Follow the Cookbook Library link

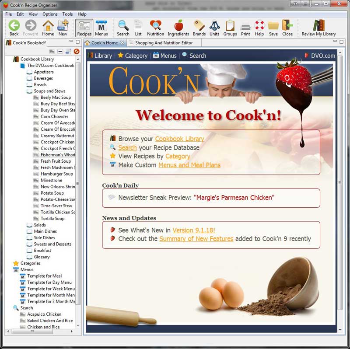(x=180, y=139)
